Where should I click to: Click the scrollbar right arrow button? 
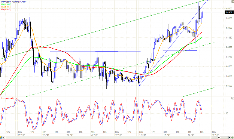point(230,138)
